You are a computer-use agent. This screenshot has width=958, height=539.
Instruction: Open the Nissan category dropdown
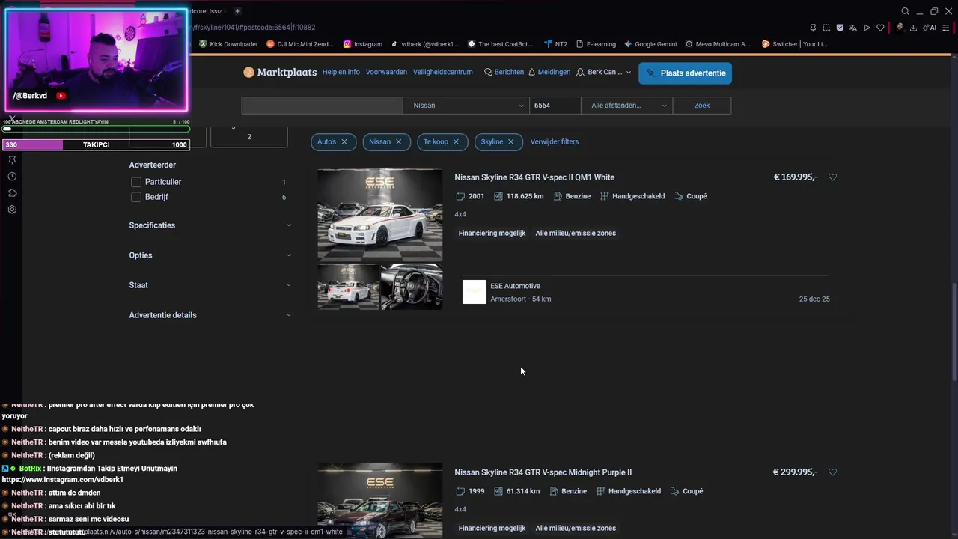tap(466, 106)
